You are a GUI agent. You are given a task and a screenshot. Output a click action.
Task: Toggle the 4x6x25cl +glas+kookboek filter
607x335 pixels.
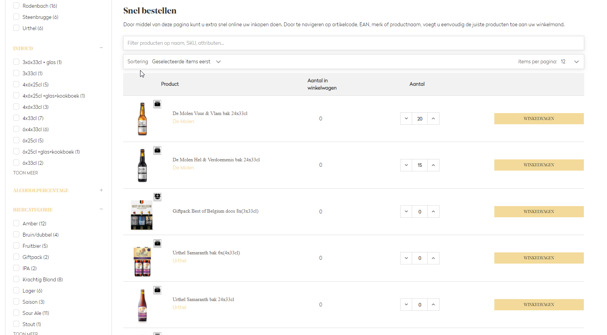click(16, 95)
